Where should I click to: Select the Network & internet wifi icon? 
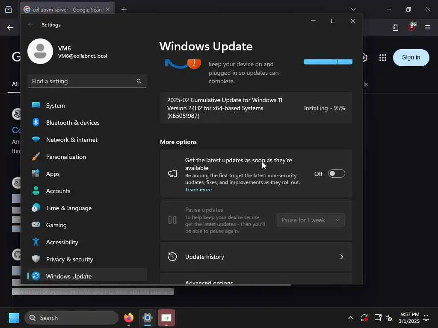point(36,140)
